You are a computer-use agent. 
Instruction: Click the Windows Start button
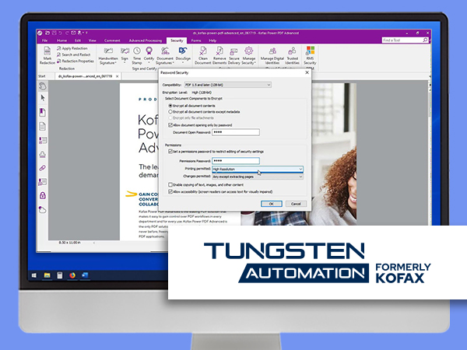coord(34,275)
